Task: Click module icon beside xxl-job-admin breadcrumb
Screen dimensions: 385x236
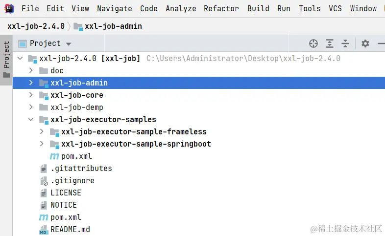Action: [x=78, y=27]
